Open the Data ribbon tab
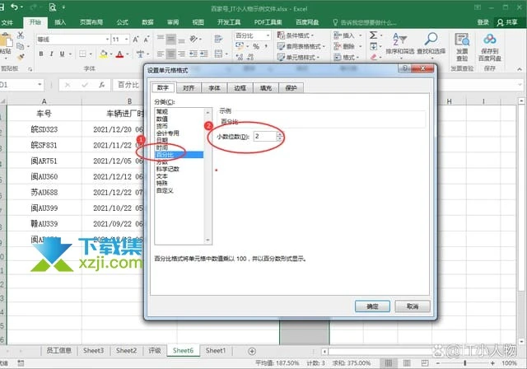Viewport: 527px width, 369px height. pyautogui.click(x=147, y=22)
